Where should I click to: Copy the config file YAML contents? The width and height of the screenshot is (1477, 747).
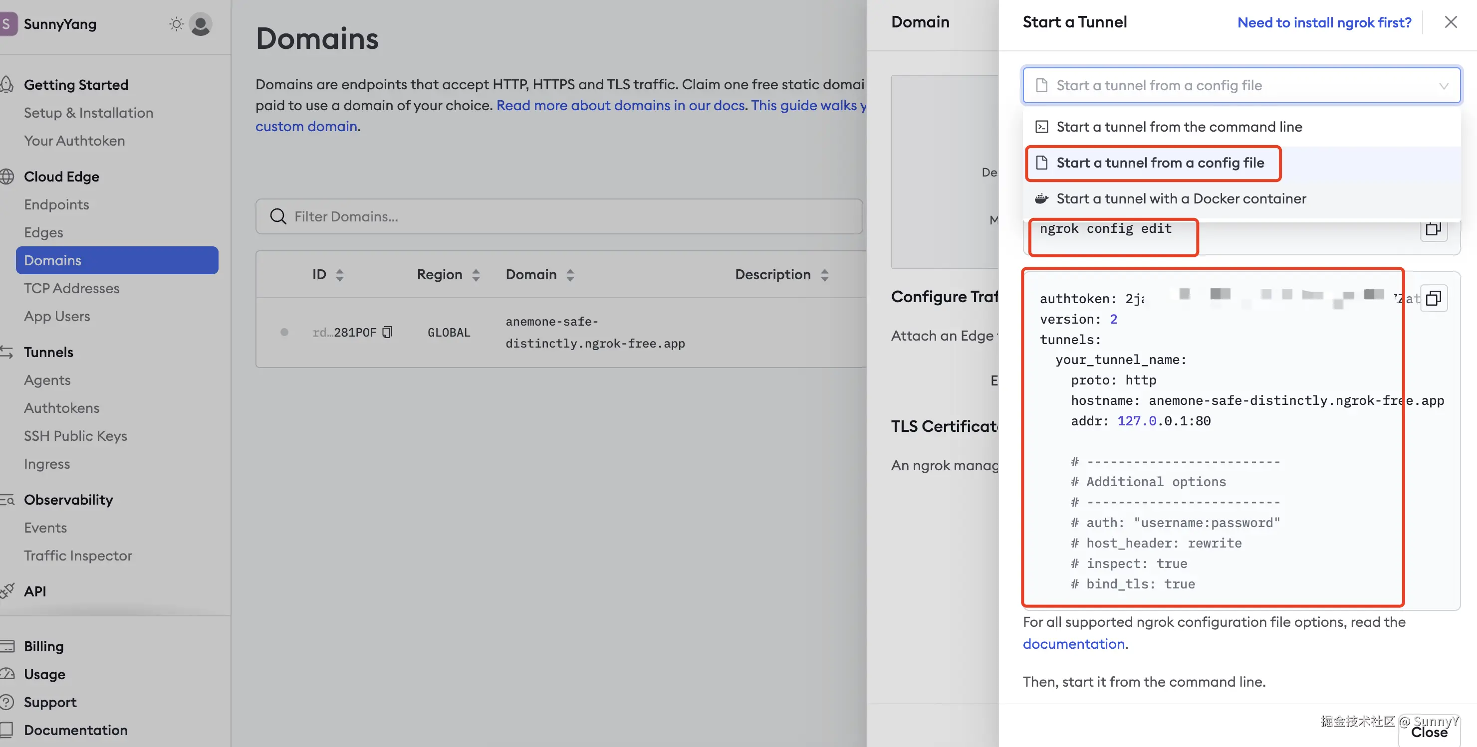tap(1433, 298)
